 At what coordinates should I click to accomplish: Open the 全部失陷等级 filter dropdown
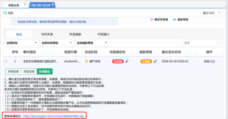[57, 43]
